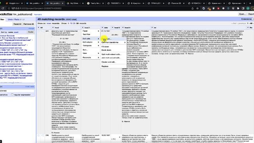Bookmark this page with the star icon
254x143 pixels.
coord(198,8)
